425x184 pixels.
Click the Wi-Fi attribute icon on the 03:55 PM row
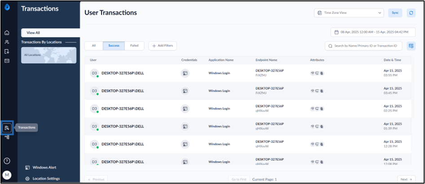point(312,73)
